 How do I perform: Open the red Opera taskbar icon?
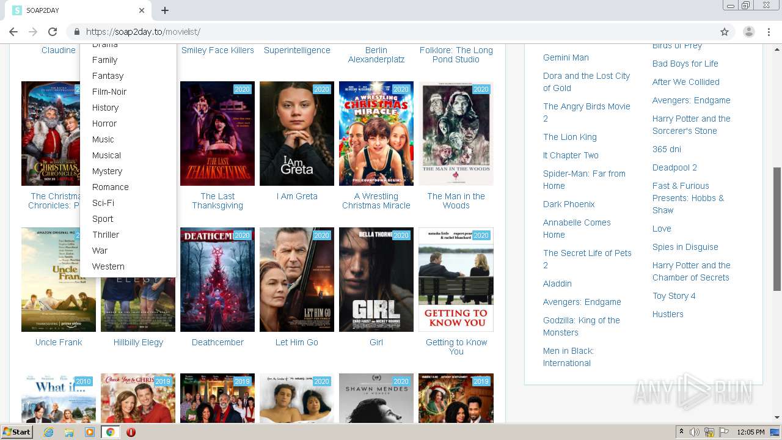click(x=131, y=432)
